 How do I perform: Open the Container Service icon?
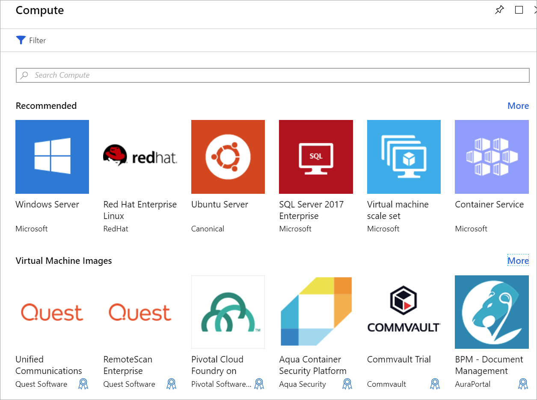[x=492, y=157]
